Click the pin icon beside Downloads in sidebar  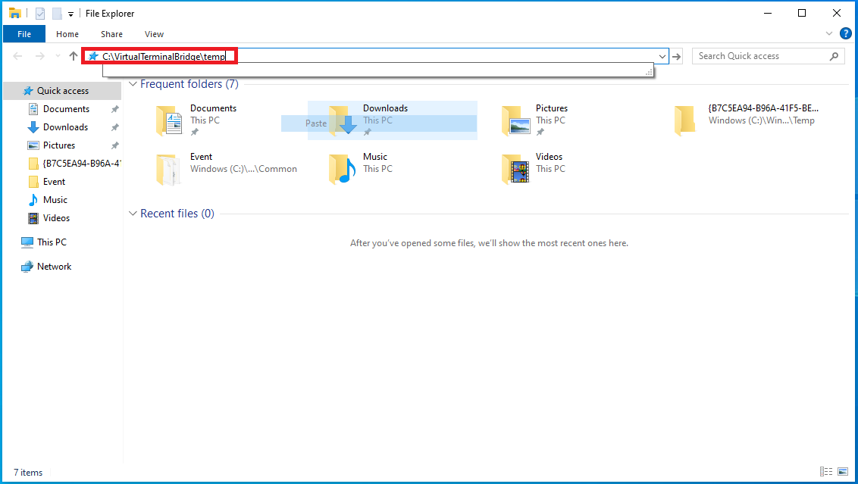point(115,127)
